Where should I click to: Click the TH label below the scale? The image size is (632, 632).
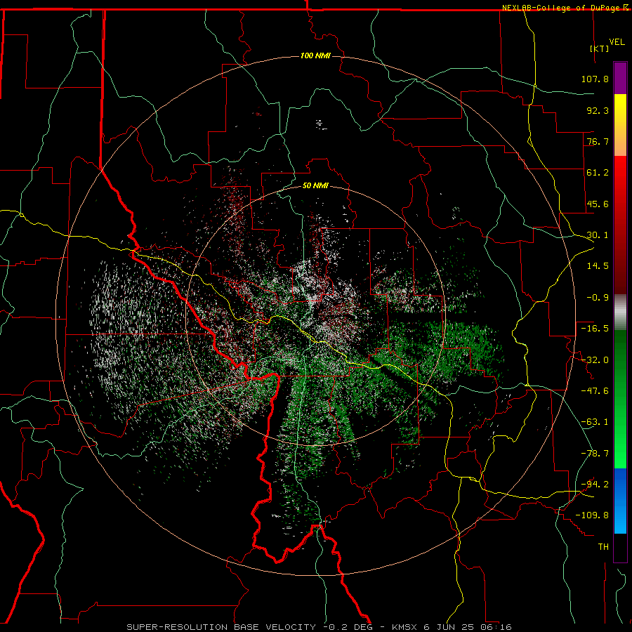[603, 547]
